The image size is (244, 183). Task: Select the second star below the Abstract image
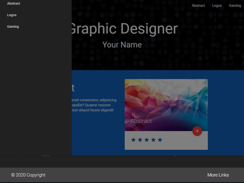(140, 140)
